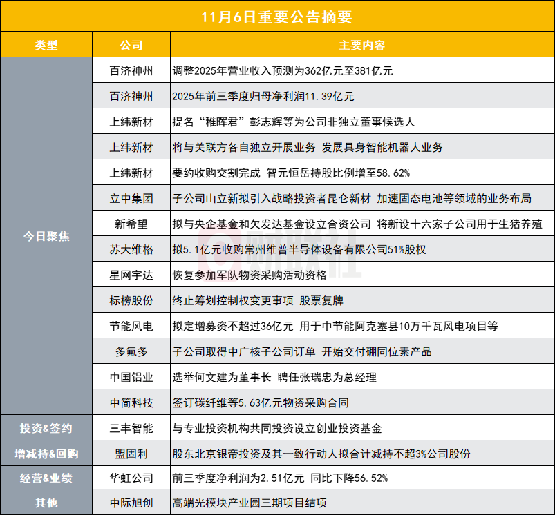Select the 今日聚焦 category cell
The width and height of the screenshot is (555, 515).
(46, 236)
